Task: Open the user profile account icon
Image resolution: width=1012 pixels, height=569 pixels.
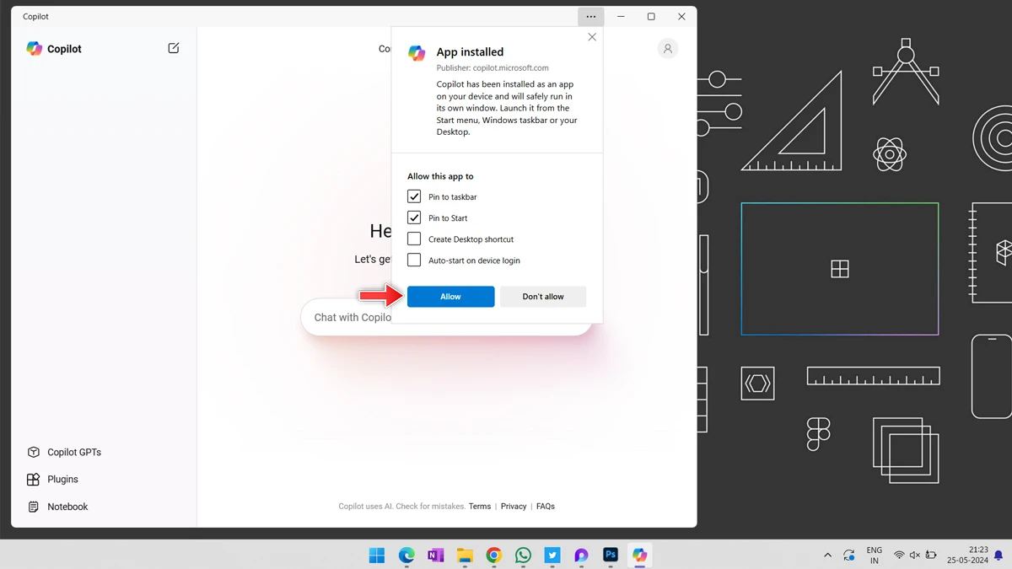Action: pos(667,49)
